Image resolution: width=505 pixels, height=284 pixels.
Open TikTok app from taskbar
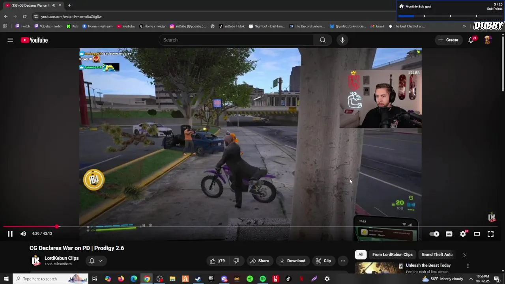(x=288, y=279)
